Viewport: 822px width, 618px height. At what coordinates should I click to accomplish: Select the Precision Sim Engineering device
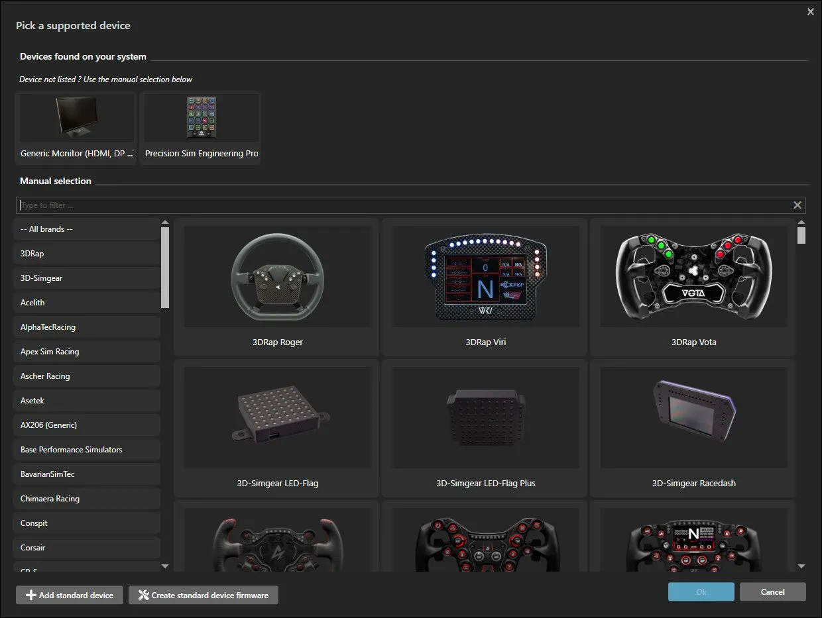click(x=200, y=128)
